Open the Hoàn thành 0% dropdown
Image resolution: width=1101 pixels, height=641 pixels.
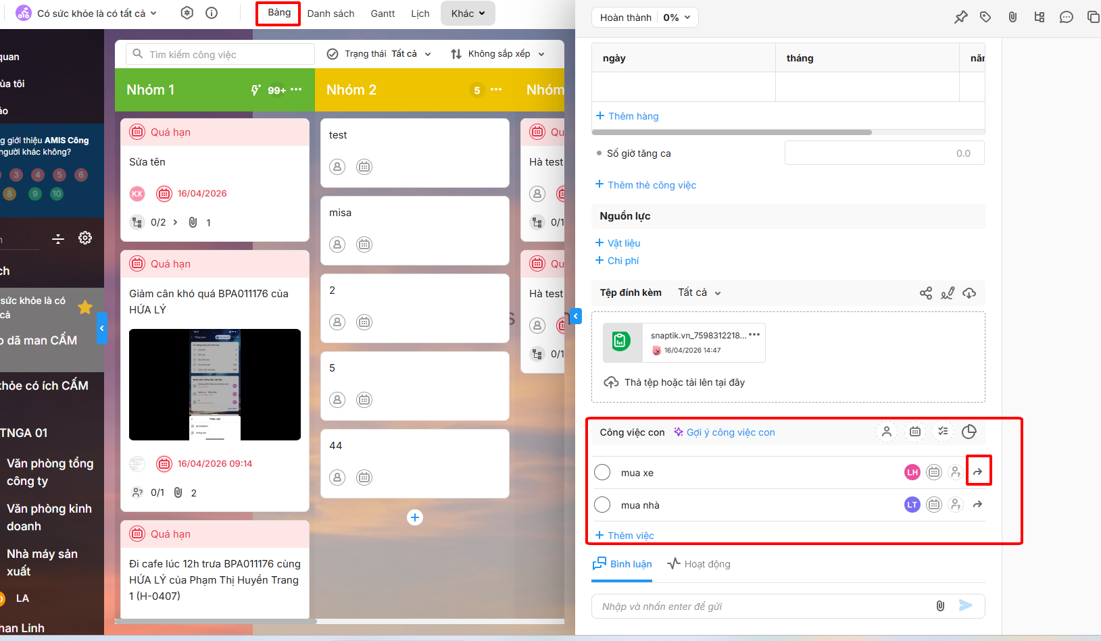tap(645, 18)
